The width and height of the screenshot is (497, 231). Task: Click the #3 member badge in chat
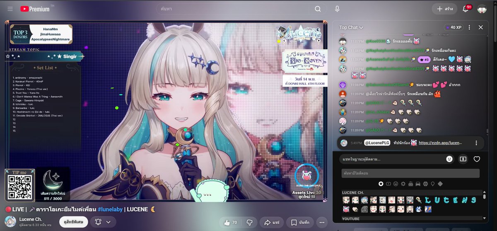(424, 59)
